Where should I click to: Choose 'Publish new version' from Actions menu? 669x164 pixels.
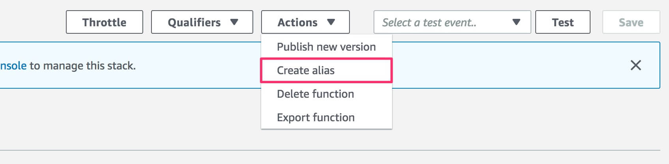[x=326, y=47]
